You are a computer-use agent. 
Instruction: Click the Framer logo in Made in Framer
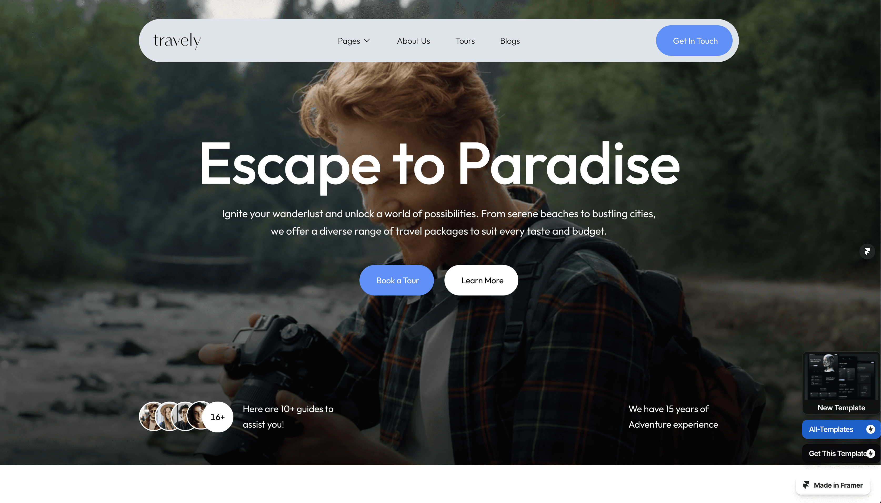pos(806,485)
